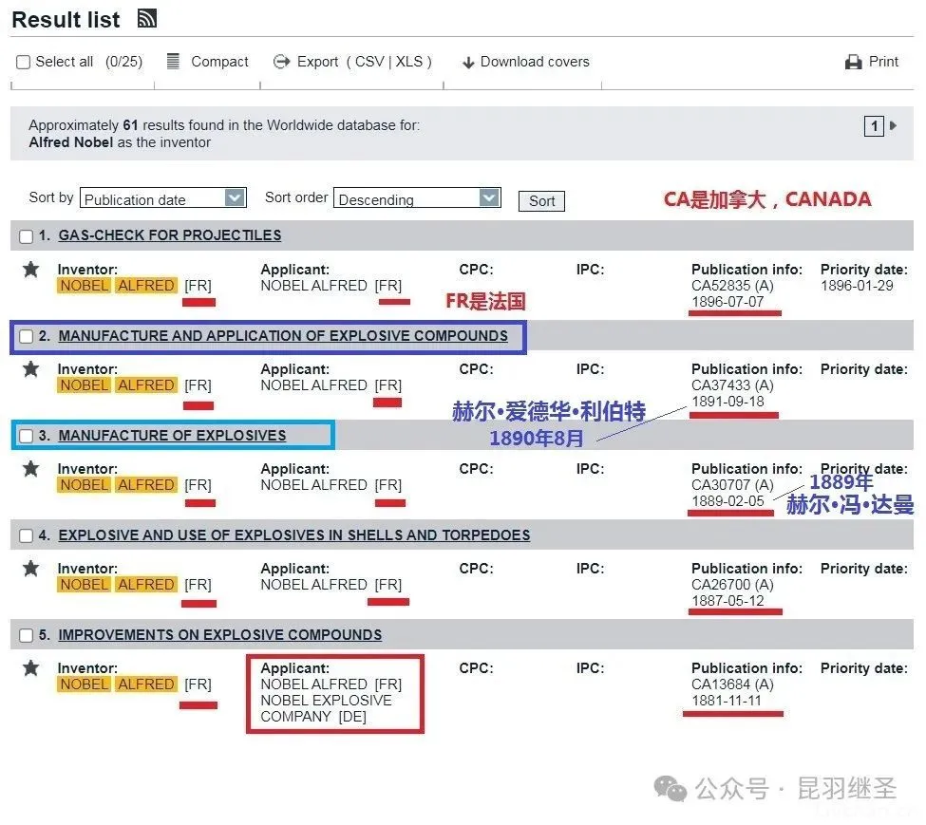Choose XLS export format
The height and width of the screenshot is (825, 926).
409,62
